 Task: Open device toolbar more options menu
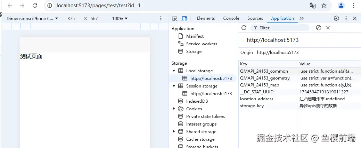pos(161,18)
